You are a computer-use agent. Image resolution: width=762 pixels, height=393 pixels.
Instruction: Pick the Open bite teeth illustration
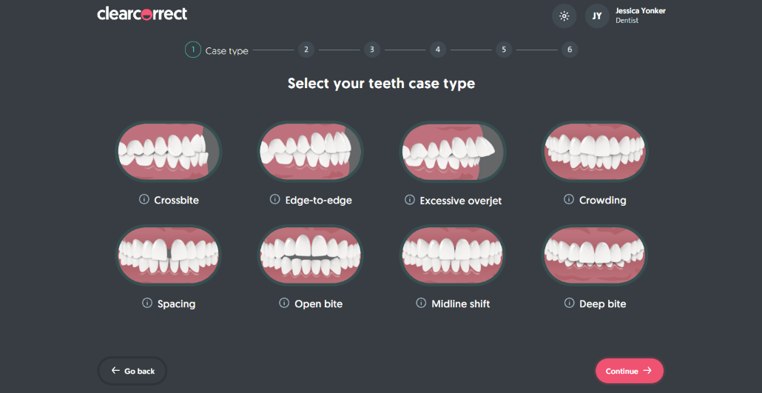pos(311,255)
